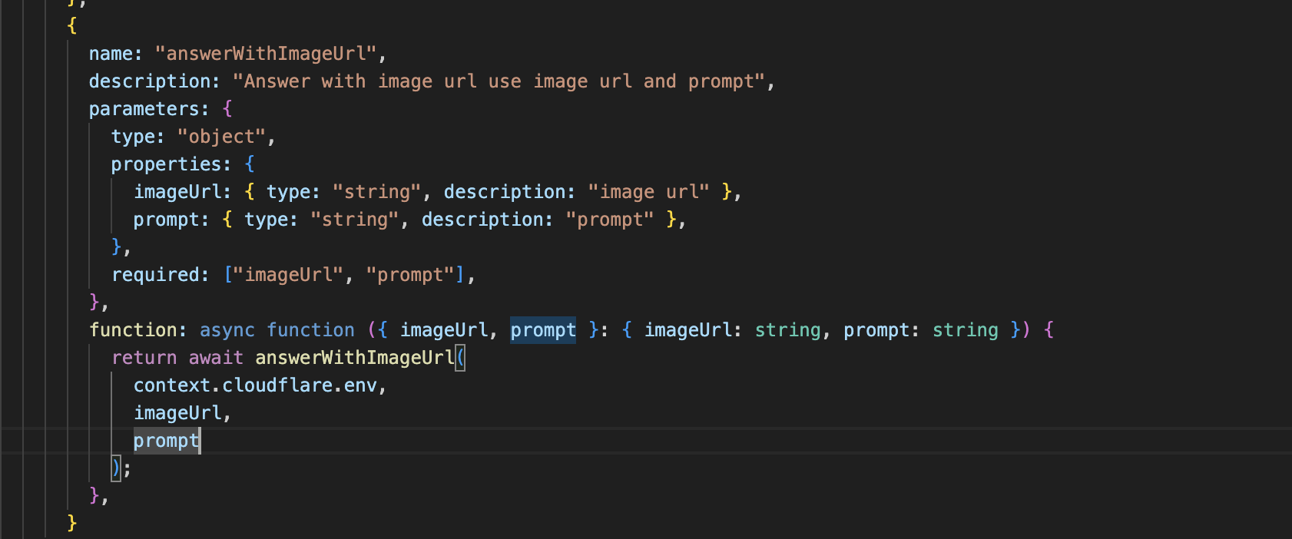Click the final closing yellow brace
Image resolution: width=1292 pixels, height=539 pixels.
click(72, 523)
